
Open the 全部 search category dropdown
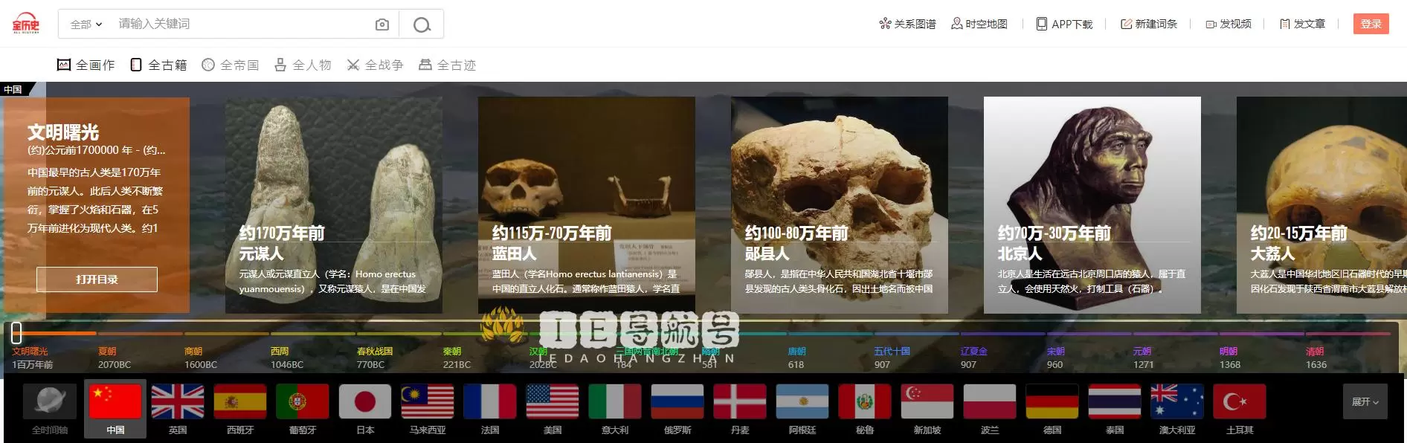[x=86, y=25]
